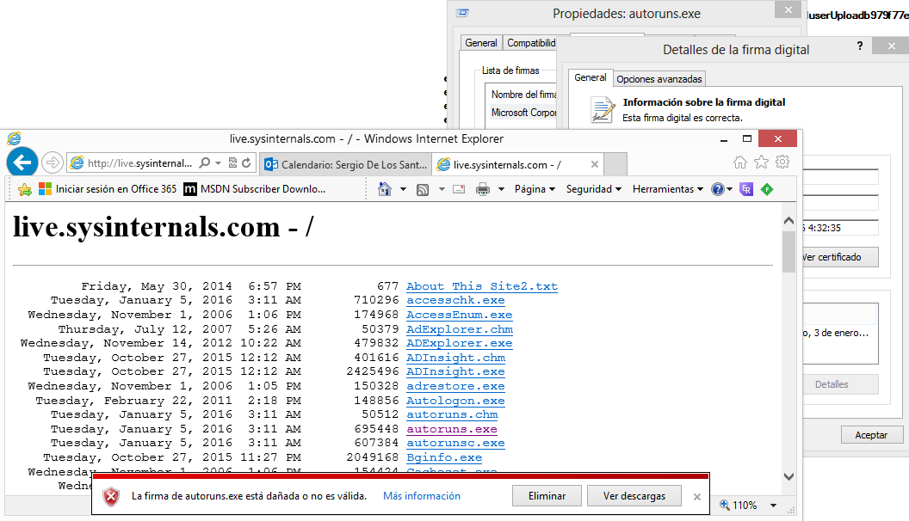This screenshot has width=909, height=521.
Task: Click the page scrollbar up arrow
Action: coord(788,221)
